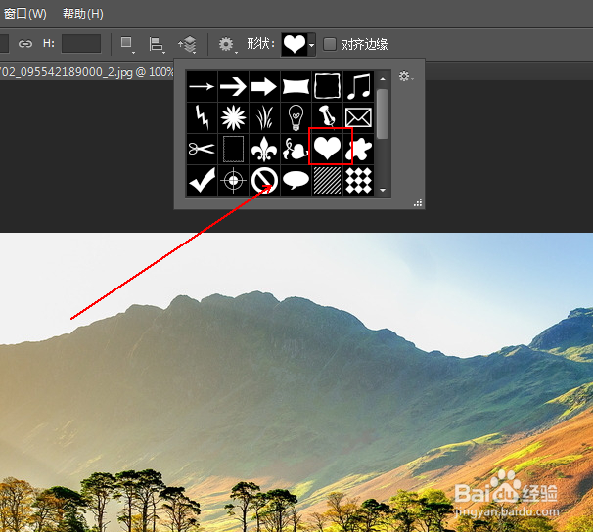The width and height of the screenshot is (593, 532).
Task: Open the shape picker dropdown arrow
Action: (x=311, y=45)
